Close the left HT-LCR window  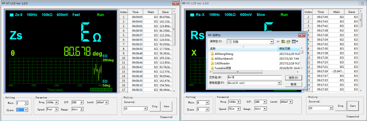176,3
